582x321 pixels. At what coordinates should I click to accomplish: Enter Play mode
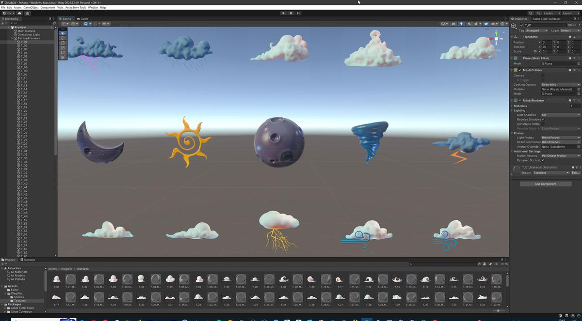click(283, 13)
